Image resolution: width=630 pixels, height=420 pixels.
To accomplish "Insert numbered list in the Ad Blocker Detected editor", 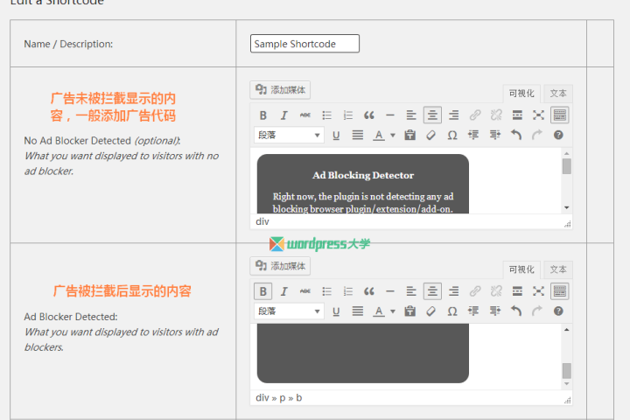I will tap(348, 291).
